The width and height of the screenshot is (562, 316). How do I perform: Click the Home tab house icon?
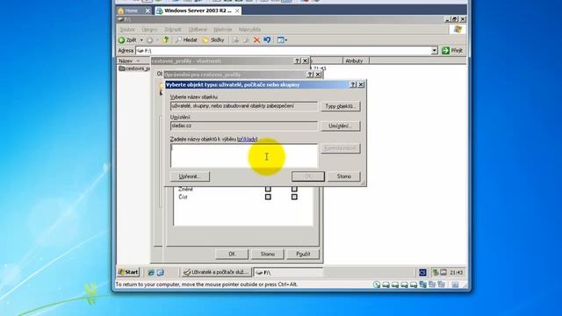(121, 11)
